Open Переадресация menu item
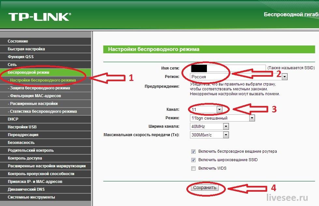Viewport: 319px width, 206px height. point(45,135)
